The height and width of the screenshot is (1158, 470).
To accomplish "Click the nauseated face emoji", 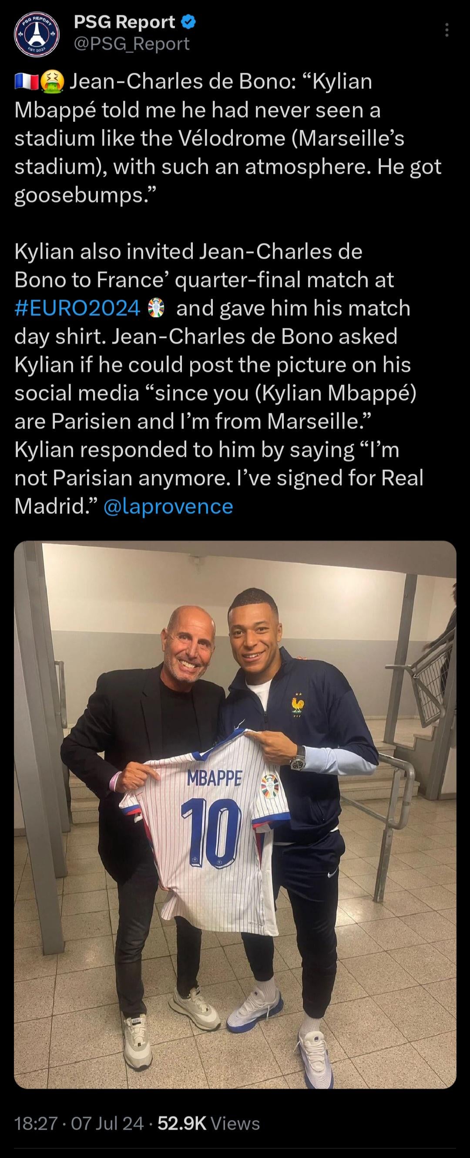I will click(x=53, y=82).
